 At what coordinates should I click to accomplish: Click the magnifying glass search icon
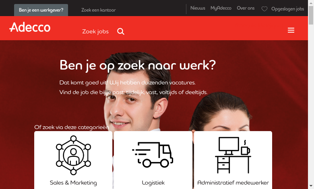121,31
